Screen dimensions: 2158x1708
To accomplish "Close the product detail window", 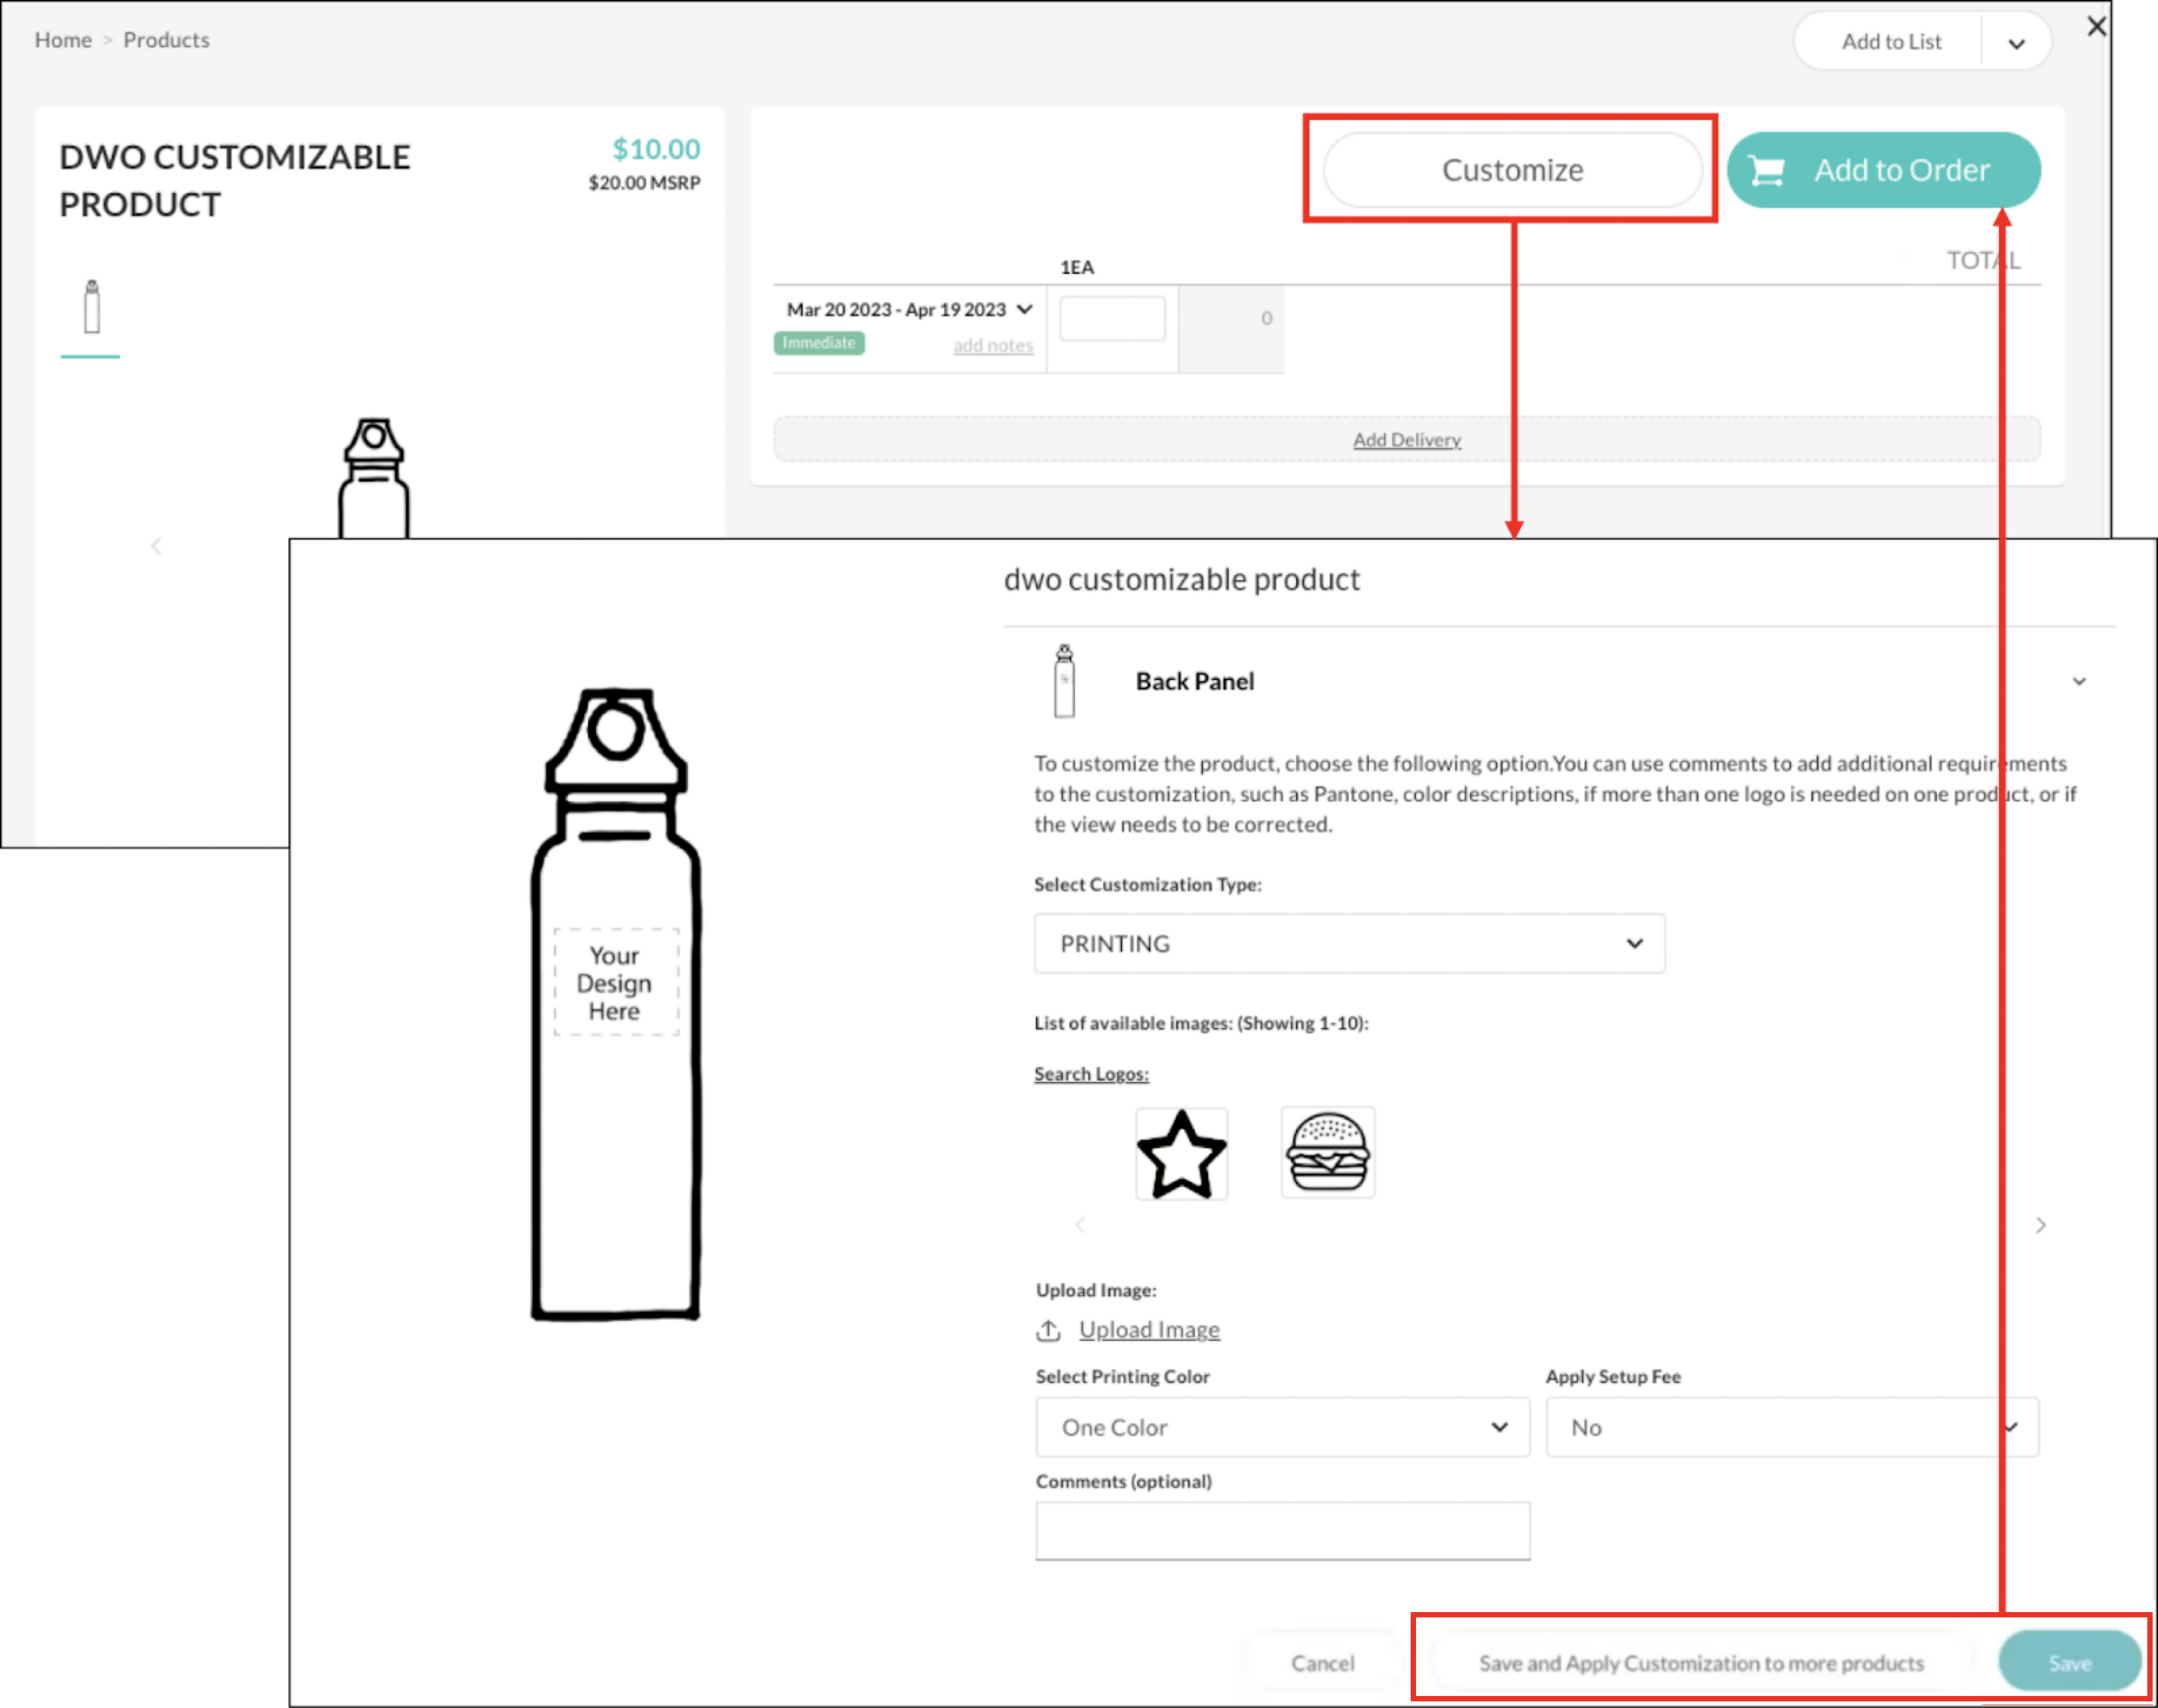I will click(2096, 27).
